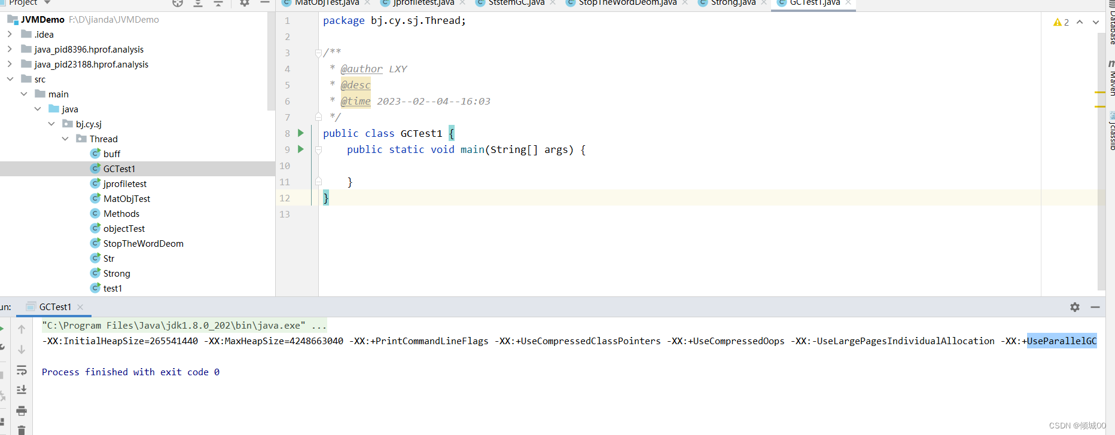The width and height of the screenshot is (1115, 435).
Task: Collapse the src folder
Action: (x=10, y=79)
